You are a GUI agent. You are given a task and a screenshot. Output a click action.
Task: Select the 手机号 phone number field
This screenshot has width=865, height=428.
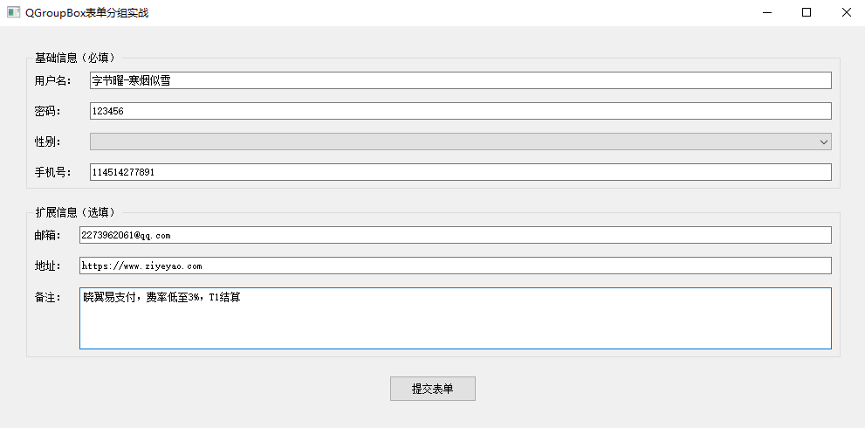(x=460, y=172)
